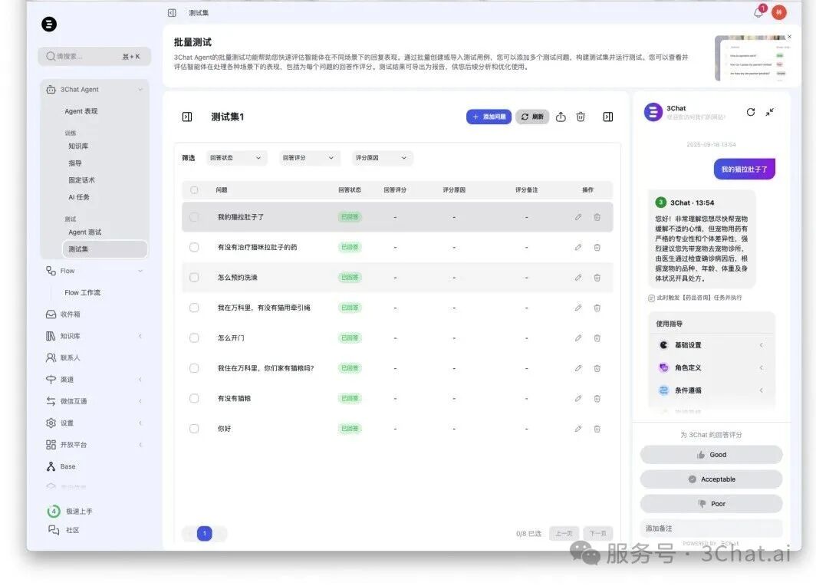Click the blue 添加问题 button
Viewport: 816px width, 586px height.
pos(489,117)
